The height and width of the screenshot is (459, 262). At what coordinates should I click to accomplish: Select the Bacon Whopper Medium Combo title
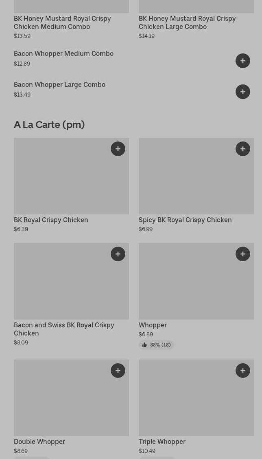tap(64, 53)
